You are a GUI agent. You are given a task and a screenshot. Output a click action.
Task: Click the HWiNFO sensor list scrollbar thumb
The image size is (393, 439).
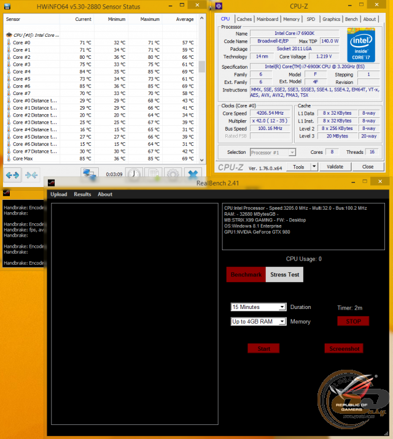201,67
